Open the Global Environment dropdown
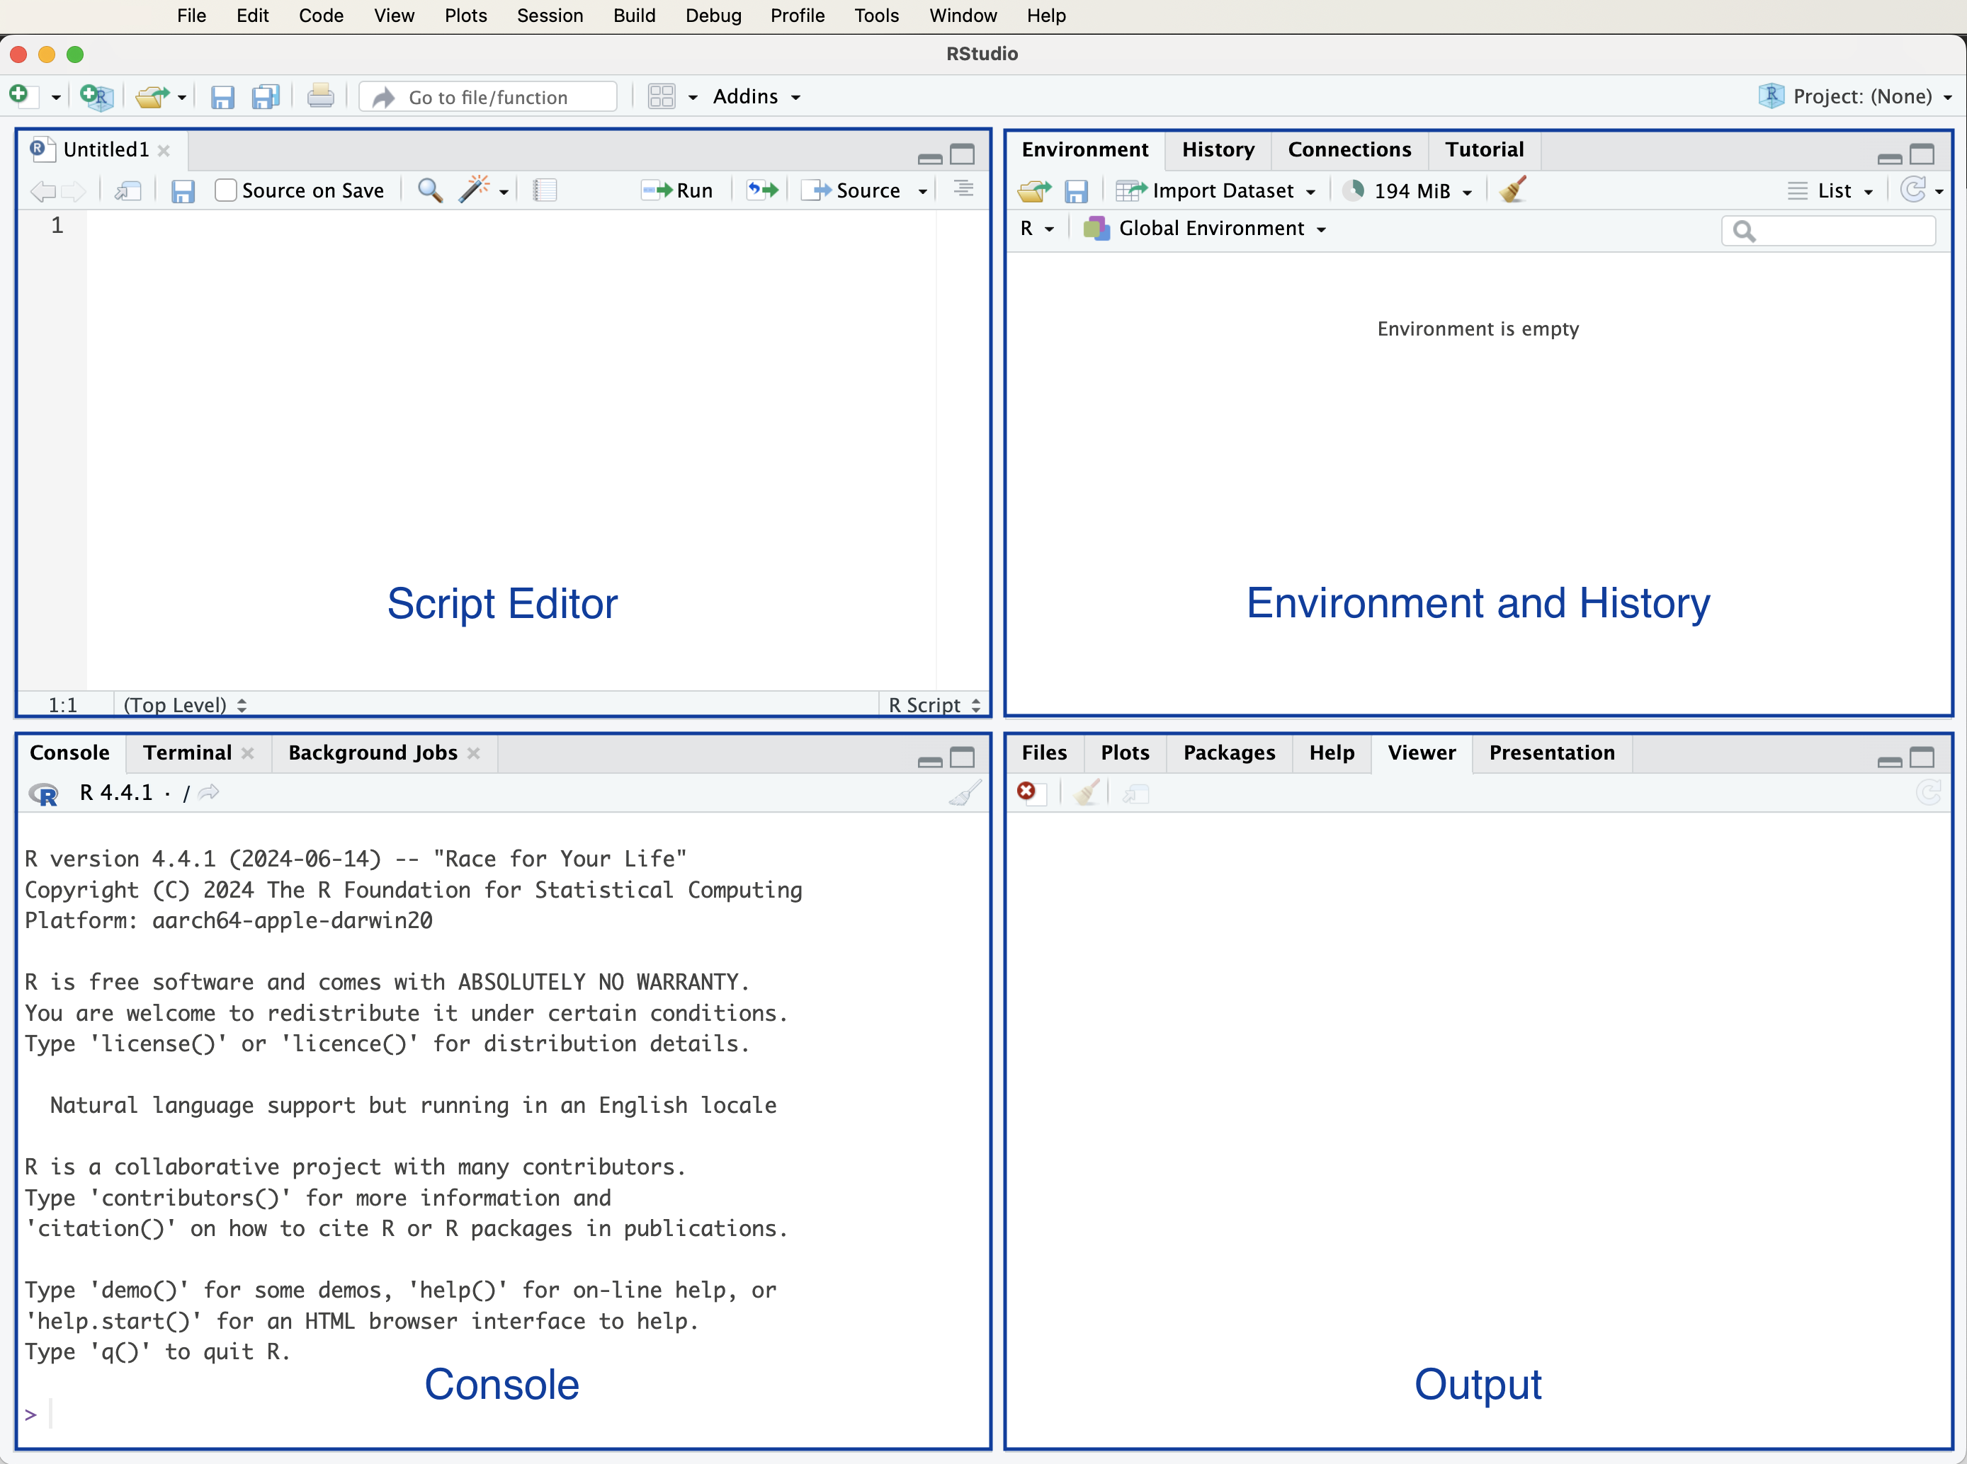1967x1464 pixels. [1205, 229]
